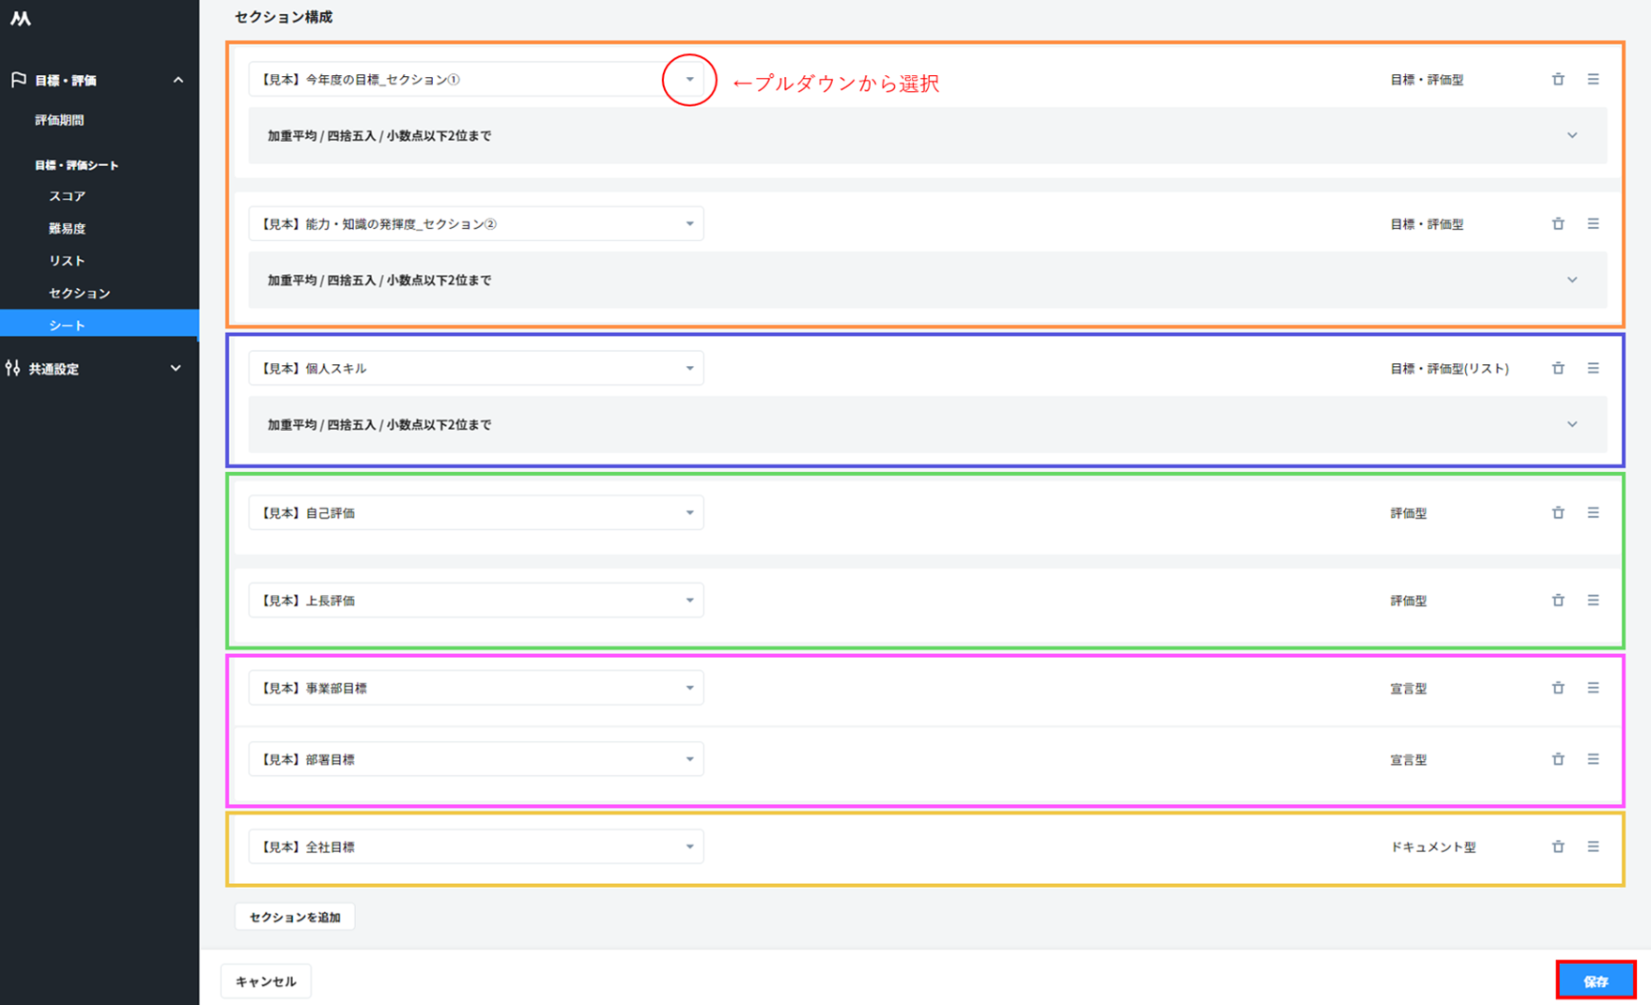Open dropdown for 個人スキル section
This screenshot has height=1005, width=1651.
[x=689, y=369]
